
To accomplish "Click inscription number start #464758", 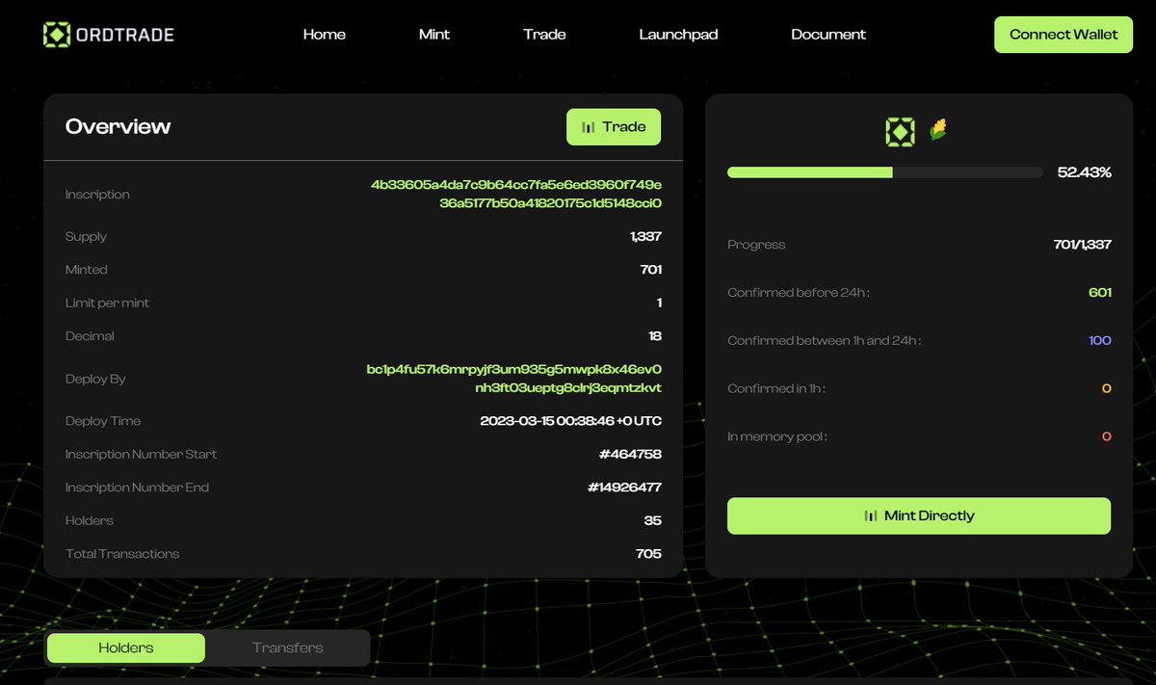I will click(x=630, y=454).
